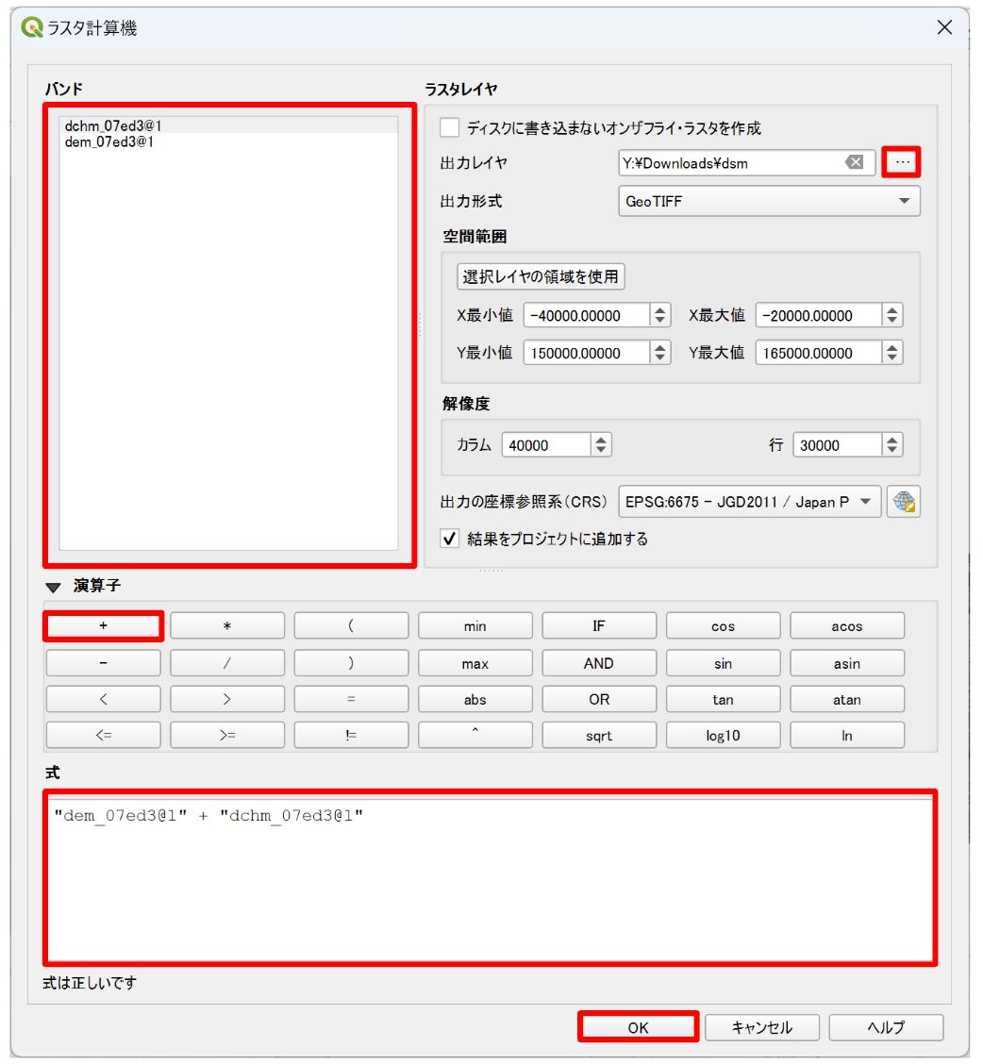Decrease X最大値 with the down arrow
Screen dimensions: 983x1064
892,321
